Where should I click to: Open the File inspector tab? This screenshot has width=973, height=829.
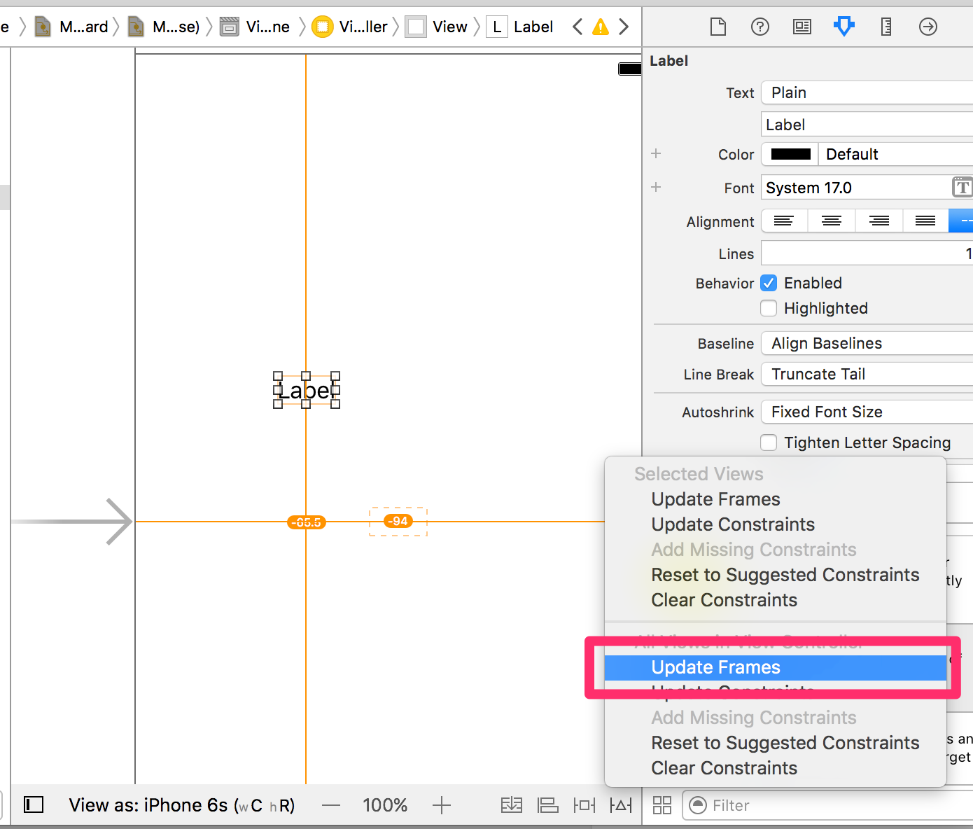pos(717,27)
